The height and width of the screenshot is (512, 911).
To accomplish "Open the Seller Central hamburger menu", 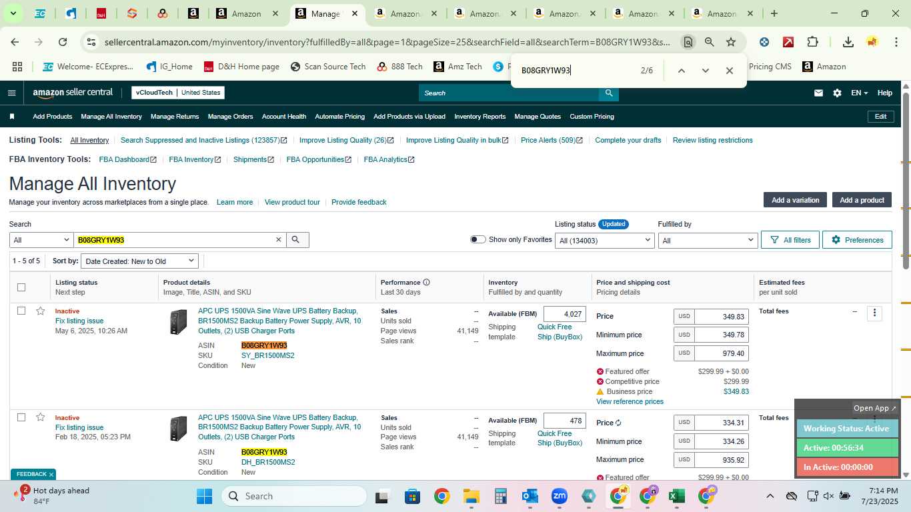I will coord(11,93).
